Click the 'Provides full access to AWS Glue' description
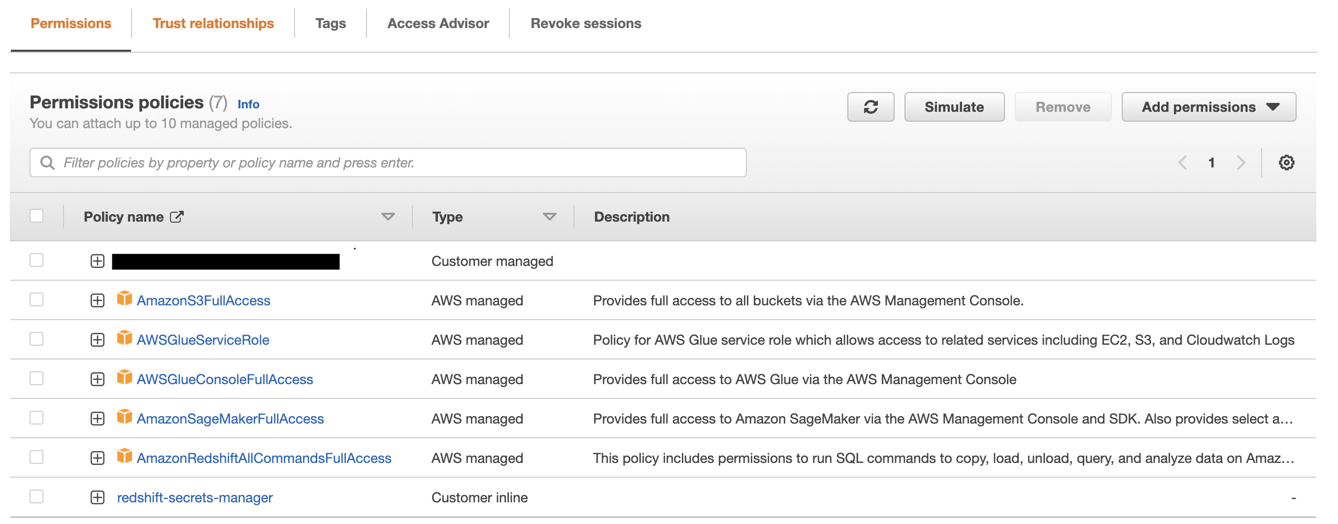 [x=804, y=380]
